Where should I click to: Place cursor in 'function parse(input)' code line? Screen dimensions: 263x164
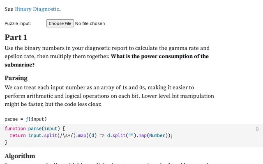35,129
